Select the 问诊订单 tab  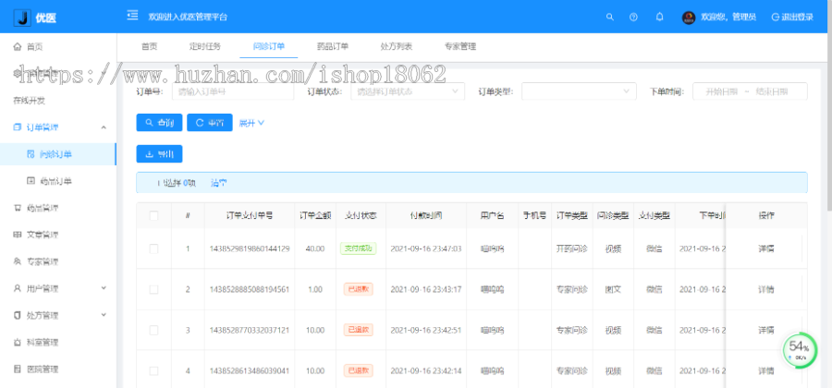pos(268,46)
